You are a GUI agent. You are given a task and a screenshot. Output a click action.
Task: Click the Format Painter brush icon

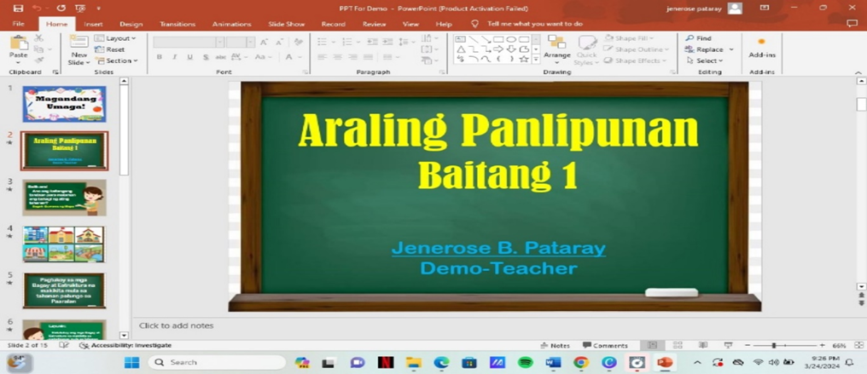[38, 60]
